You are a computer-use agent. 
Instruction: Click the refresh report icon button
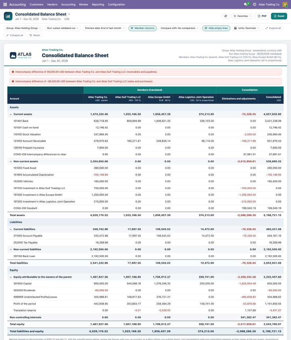tap(226, 16)
